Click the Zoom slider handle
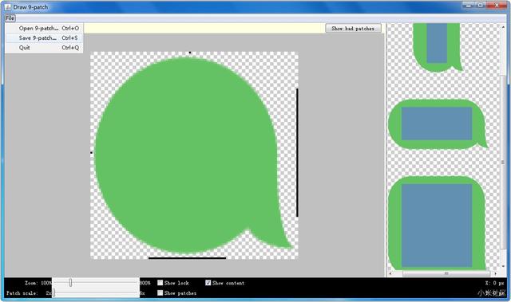The image size is (511, 302). (x=70, y=283)
